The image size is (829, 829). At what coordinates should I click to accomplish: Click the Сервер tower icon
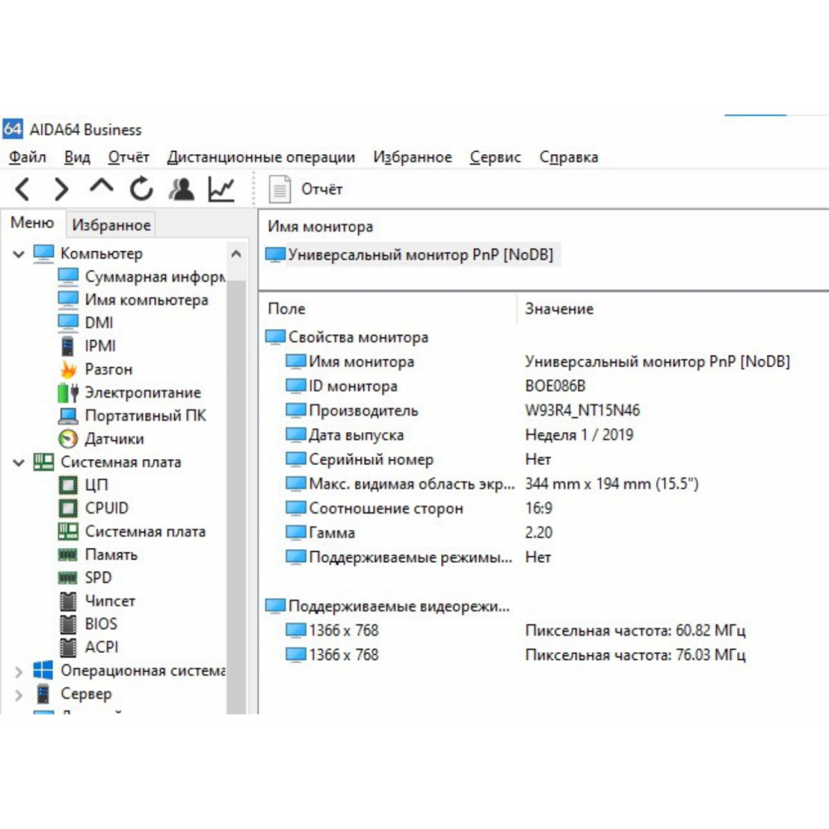43,694
